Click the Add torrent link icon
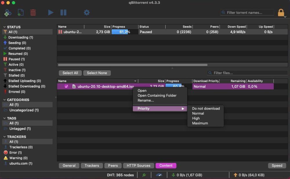The width and height of the screenshot is (290, 179). (x=8, y=12)
